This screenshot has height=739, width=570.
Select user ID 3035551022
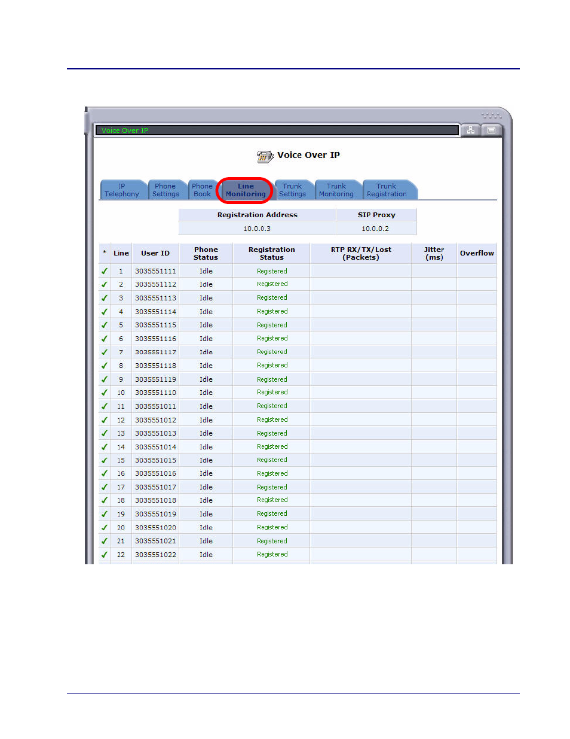156,555
